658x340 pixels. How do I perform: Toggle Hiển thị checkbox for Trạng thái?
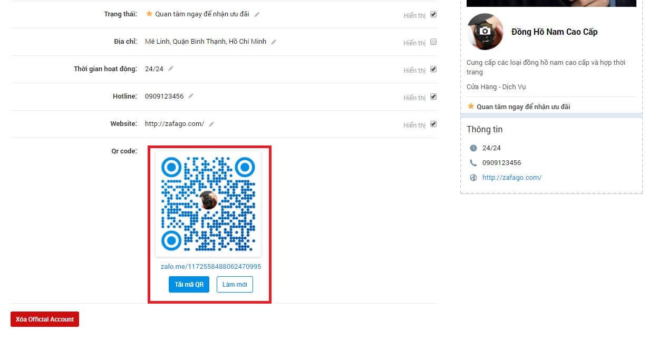pos(433,14)
